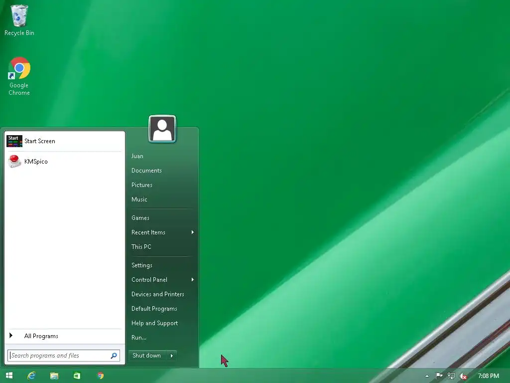Open Games from start menu
The width and height of the screenshot is (510, 383).
coord(140,218)
